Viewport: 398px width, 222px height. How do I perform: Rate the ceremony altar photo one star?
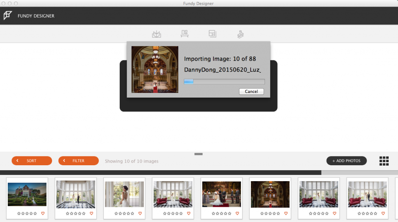[213, 213]
